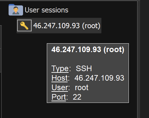The height and width of the screenshot is (118, 149).
Task: Click the underlined User label in tooltip
Action: [x=60, y=88]
